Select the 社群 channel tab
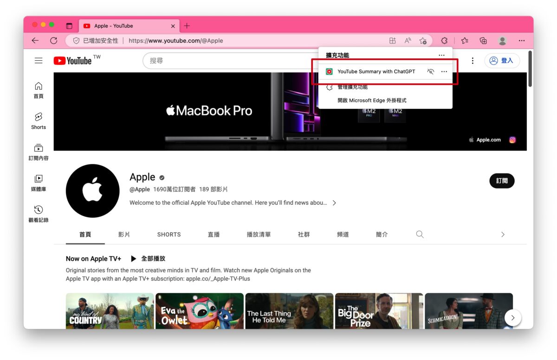The height and width of the screenshot is (360, 557). coord(304,234)
